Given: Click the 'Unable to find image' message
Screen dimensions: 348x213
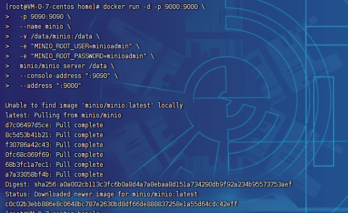Looking at the screenshot, I should tap(94, 105).
